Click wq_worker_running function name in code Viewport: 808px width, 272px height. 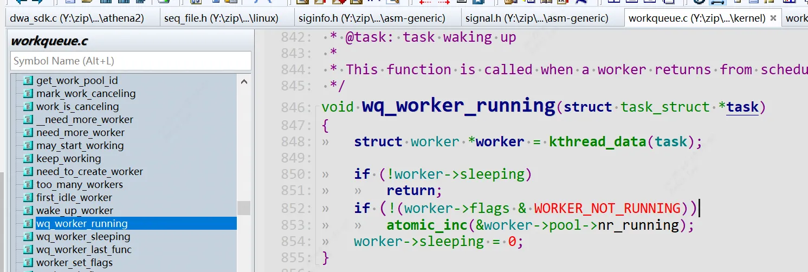click(458, 106)
